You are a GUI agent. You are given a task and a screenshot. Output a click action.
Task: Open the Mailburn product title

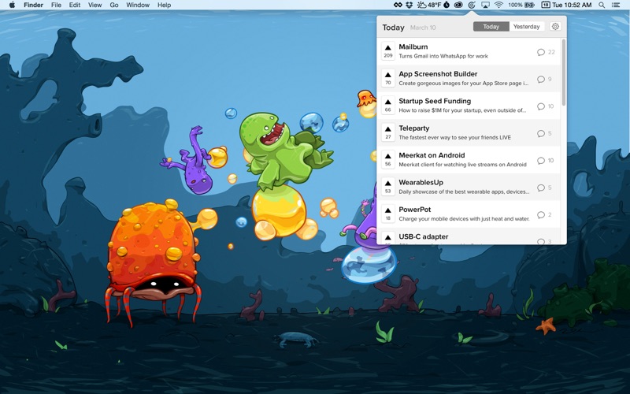pyautogui.click(x=413, y=46)
